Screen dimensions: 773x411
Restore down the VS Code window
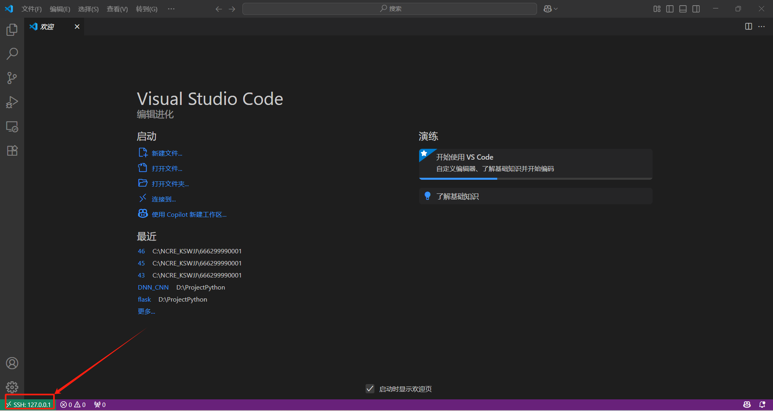[738, 9]
